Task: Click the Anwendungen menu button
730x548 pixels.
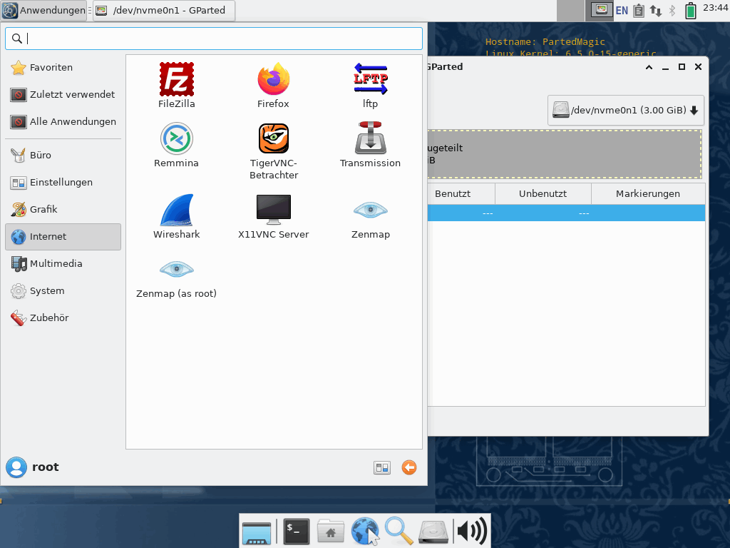Action: pyautogui.click(x=44, y=11)
